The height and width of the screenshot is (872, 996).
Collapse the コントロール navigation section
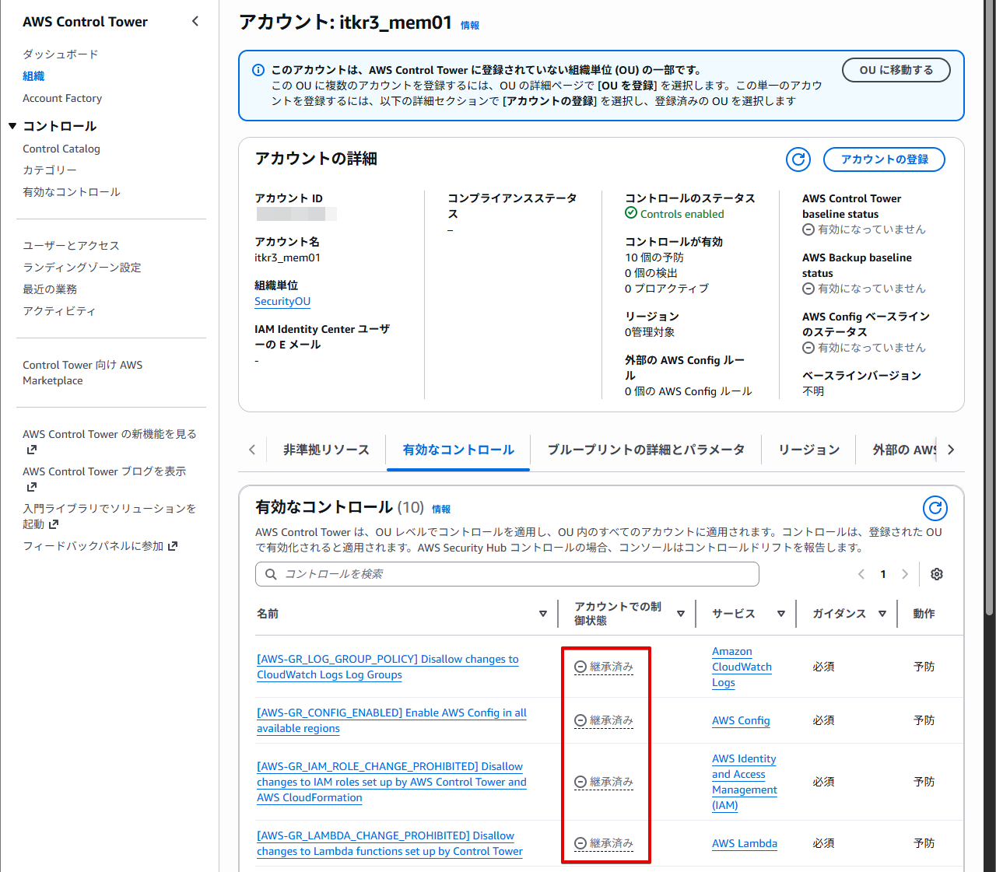point(12,126)
